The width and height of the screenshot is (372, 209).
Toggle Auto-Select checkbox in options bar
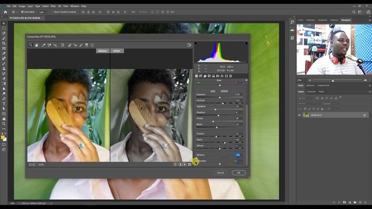(22, 12)
